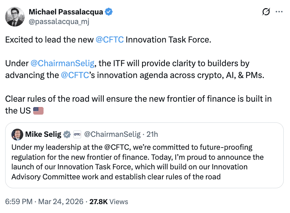
Task: Click Michael Passalacqua's profile avatar
Action: tap(15, 17)
